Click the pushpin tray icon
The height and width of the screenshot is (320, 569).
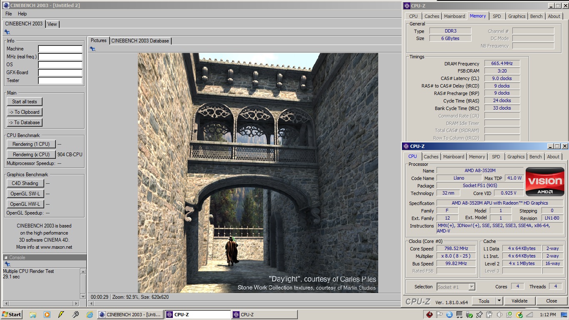(x=479, y=315)
